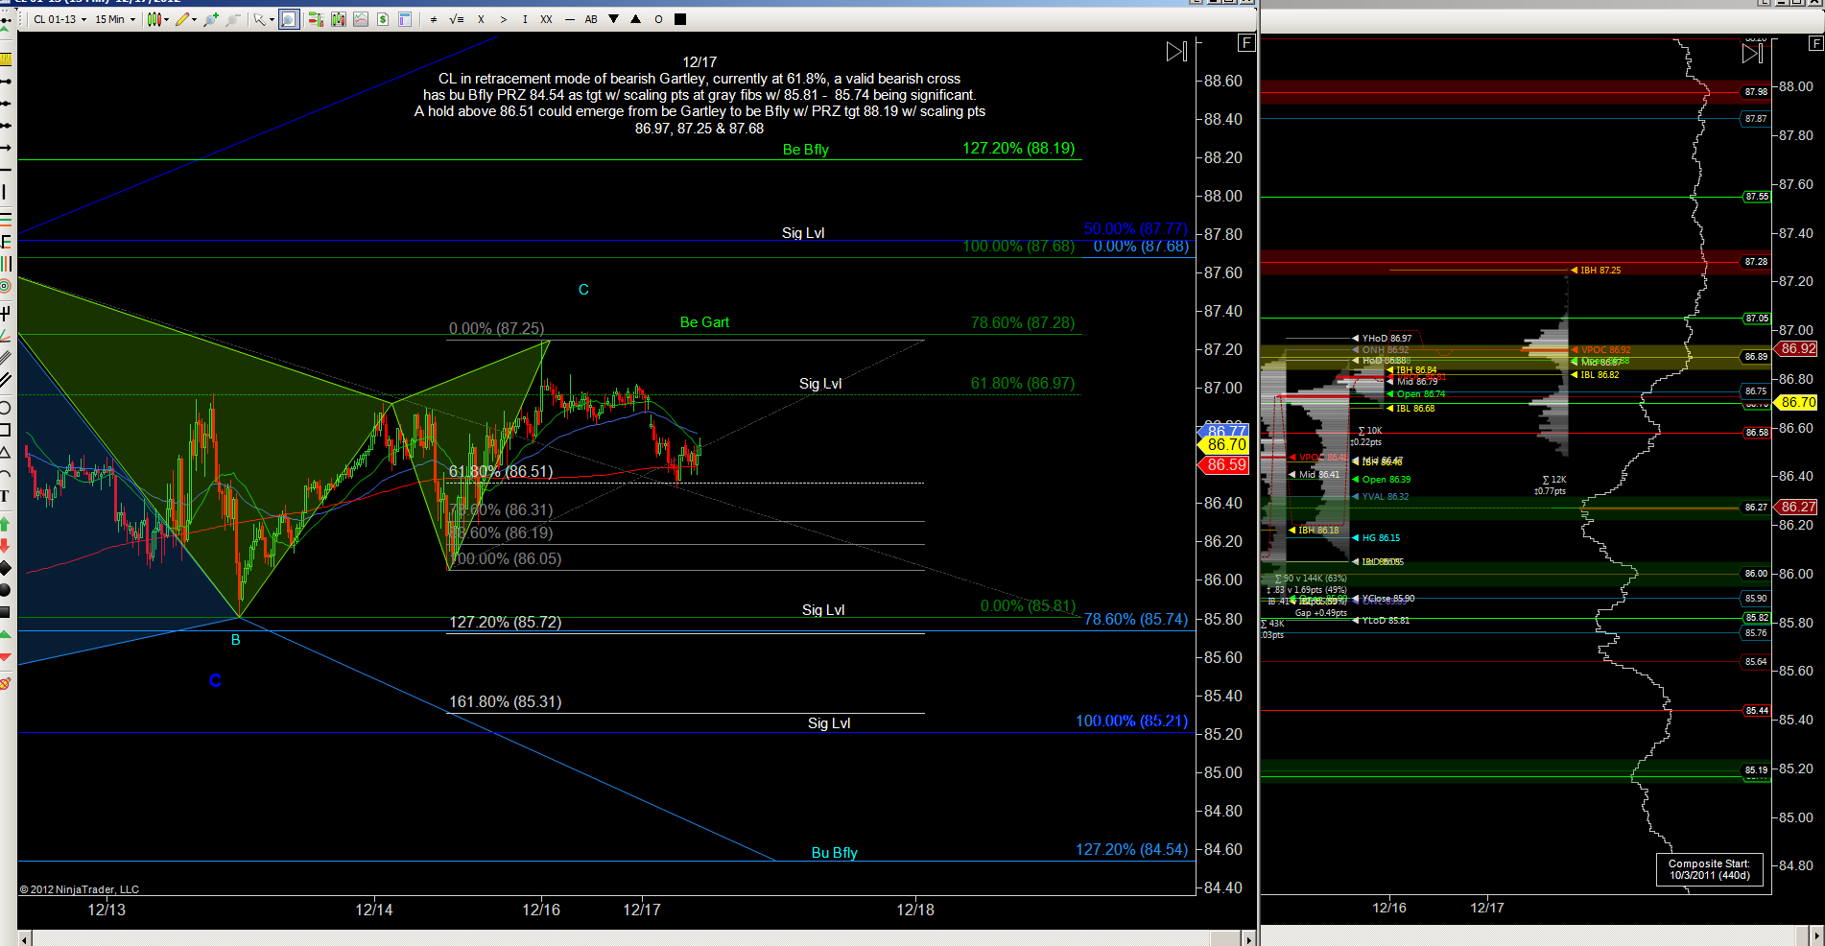Viewport: 1825px width, 946px height.
Task: Toggle the active zoom frame tool
Action: click(x=289, y=19)
